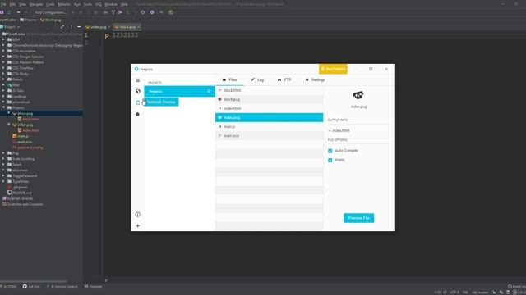Viewport: 526px width, 295px height.
Task: Click the round bug icon in the Prepros sidebar
Action: (x=137, y=115)
